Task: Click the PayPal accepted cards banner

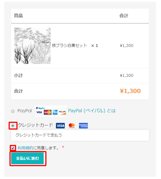Action: [51, 111]
